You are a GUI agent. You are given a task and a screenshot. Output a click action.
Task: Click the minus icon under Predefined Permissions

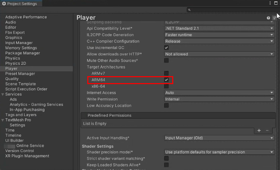pos(267,131)
